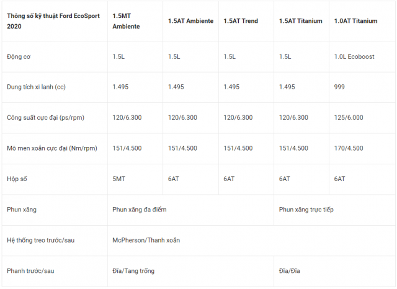Image resolution: width=397 pixels, height=289 pixels.
Task: Select the Hộp số row label
Action: click(x=17, y=179)
